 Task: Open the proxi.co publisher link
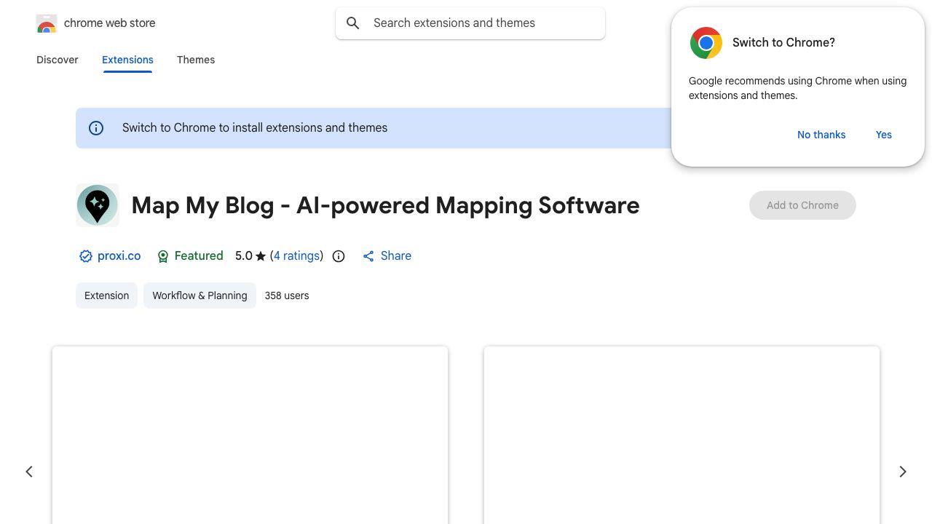pyautogui.click(x=119, y=256)
